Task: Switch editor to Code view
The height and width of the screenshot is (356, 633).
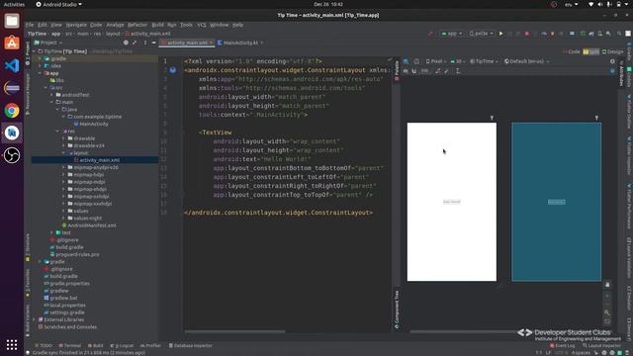Action: 572,51
